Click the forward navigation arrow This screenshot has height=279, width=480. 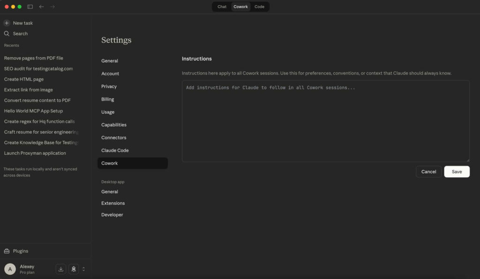52,7
